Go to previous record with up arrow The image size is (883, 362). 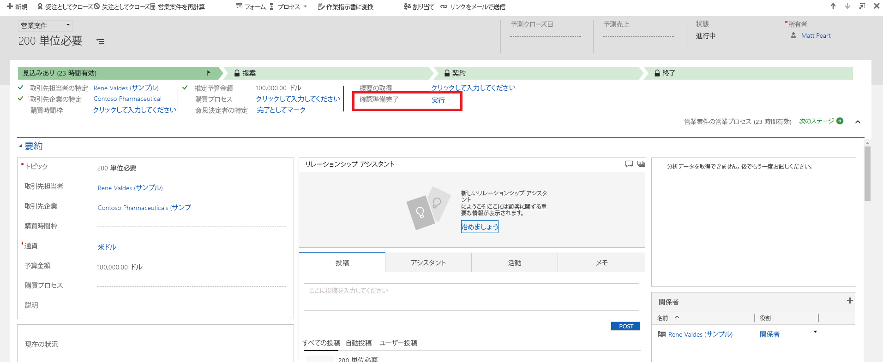pyautogui.click(x=833, y=6)
